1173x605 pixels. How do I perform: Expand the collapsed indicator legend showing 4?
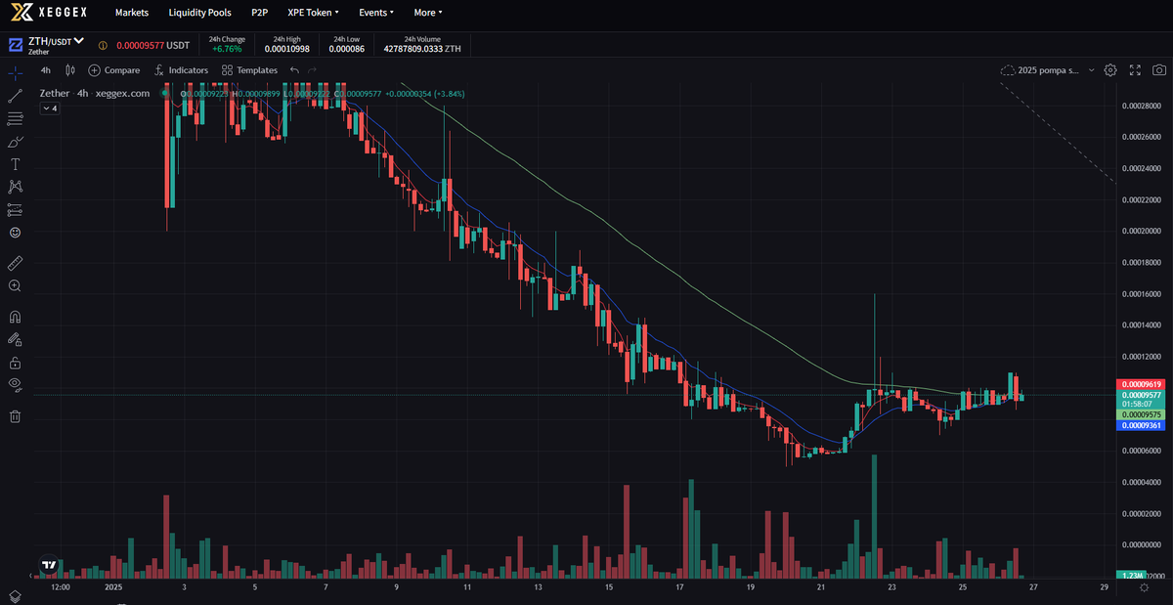tap(49, 108)
